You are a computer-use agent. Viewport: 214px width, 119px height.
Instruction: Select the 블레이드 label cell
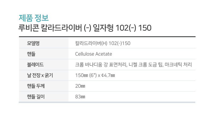44,65
